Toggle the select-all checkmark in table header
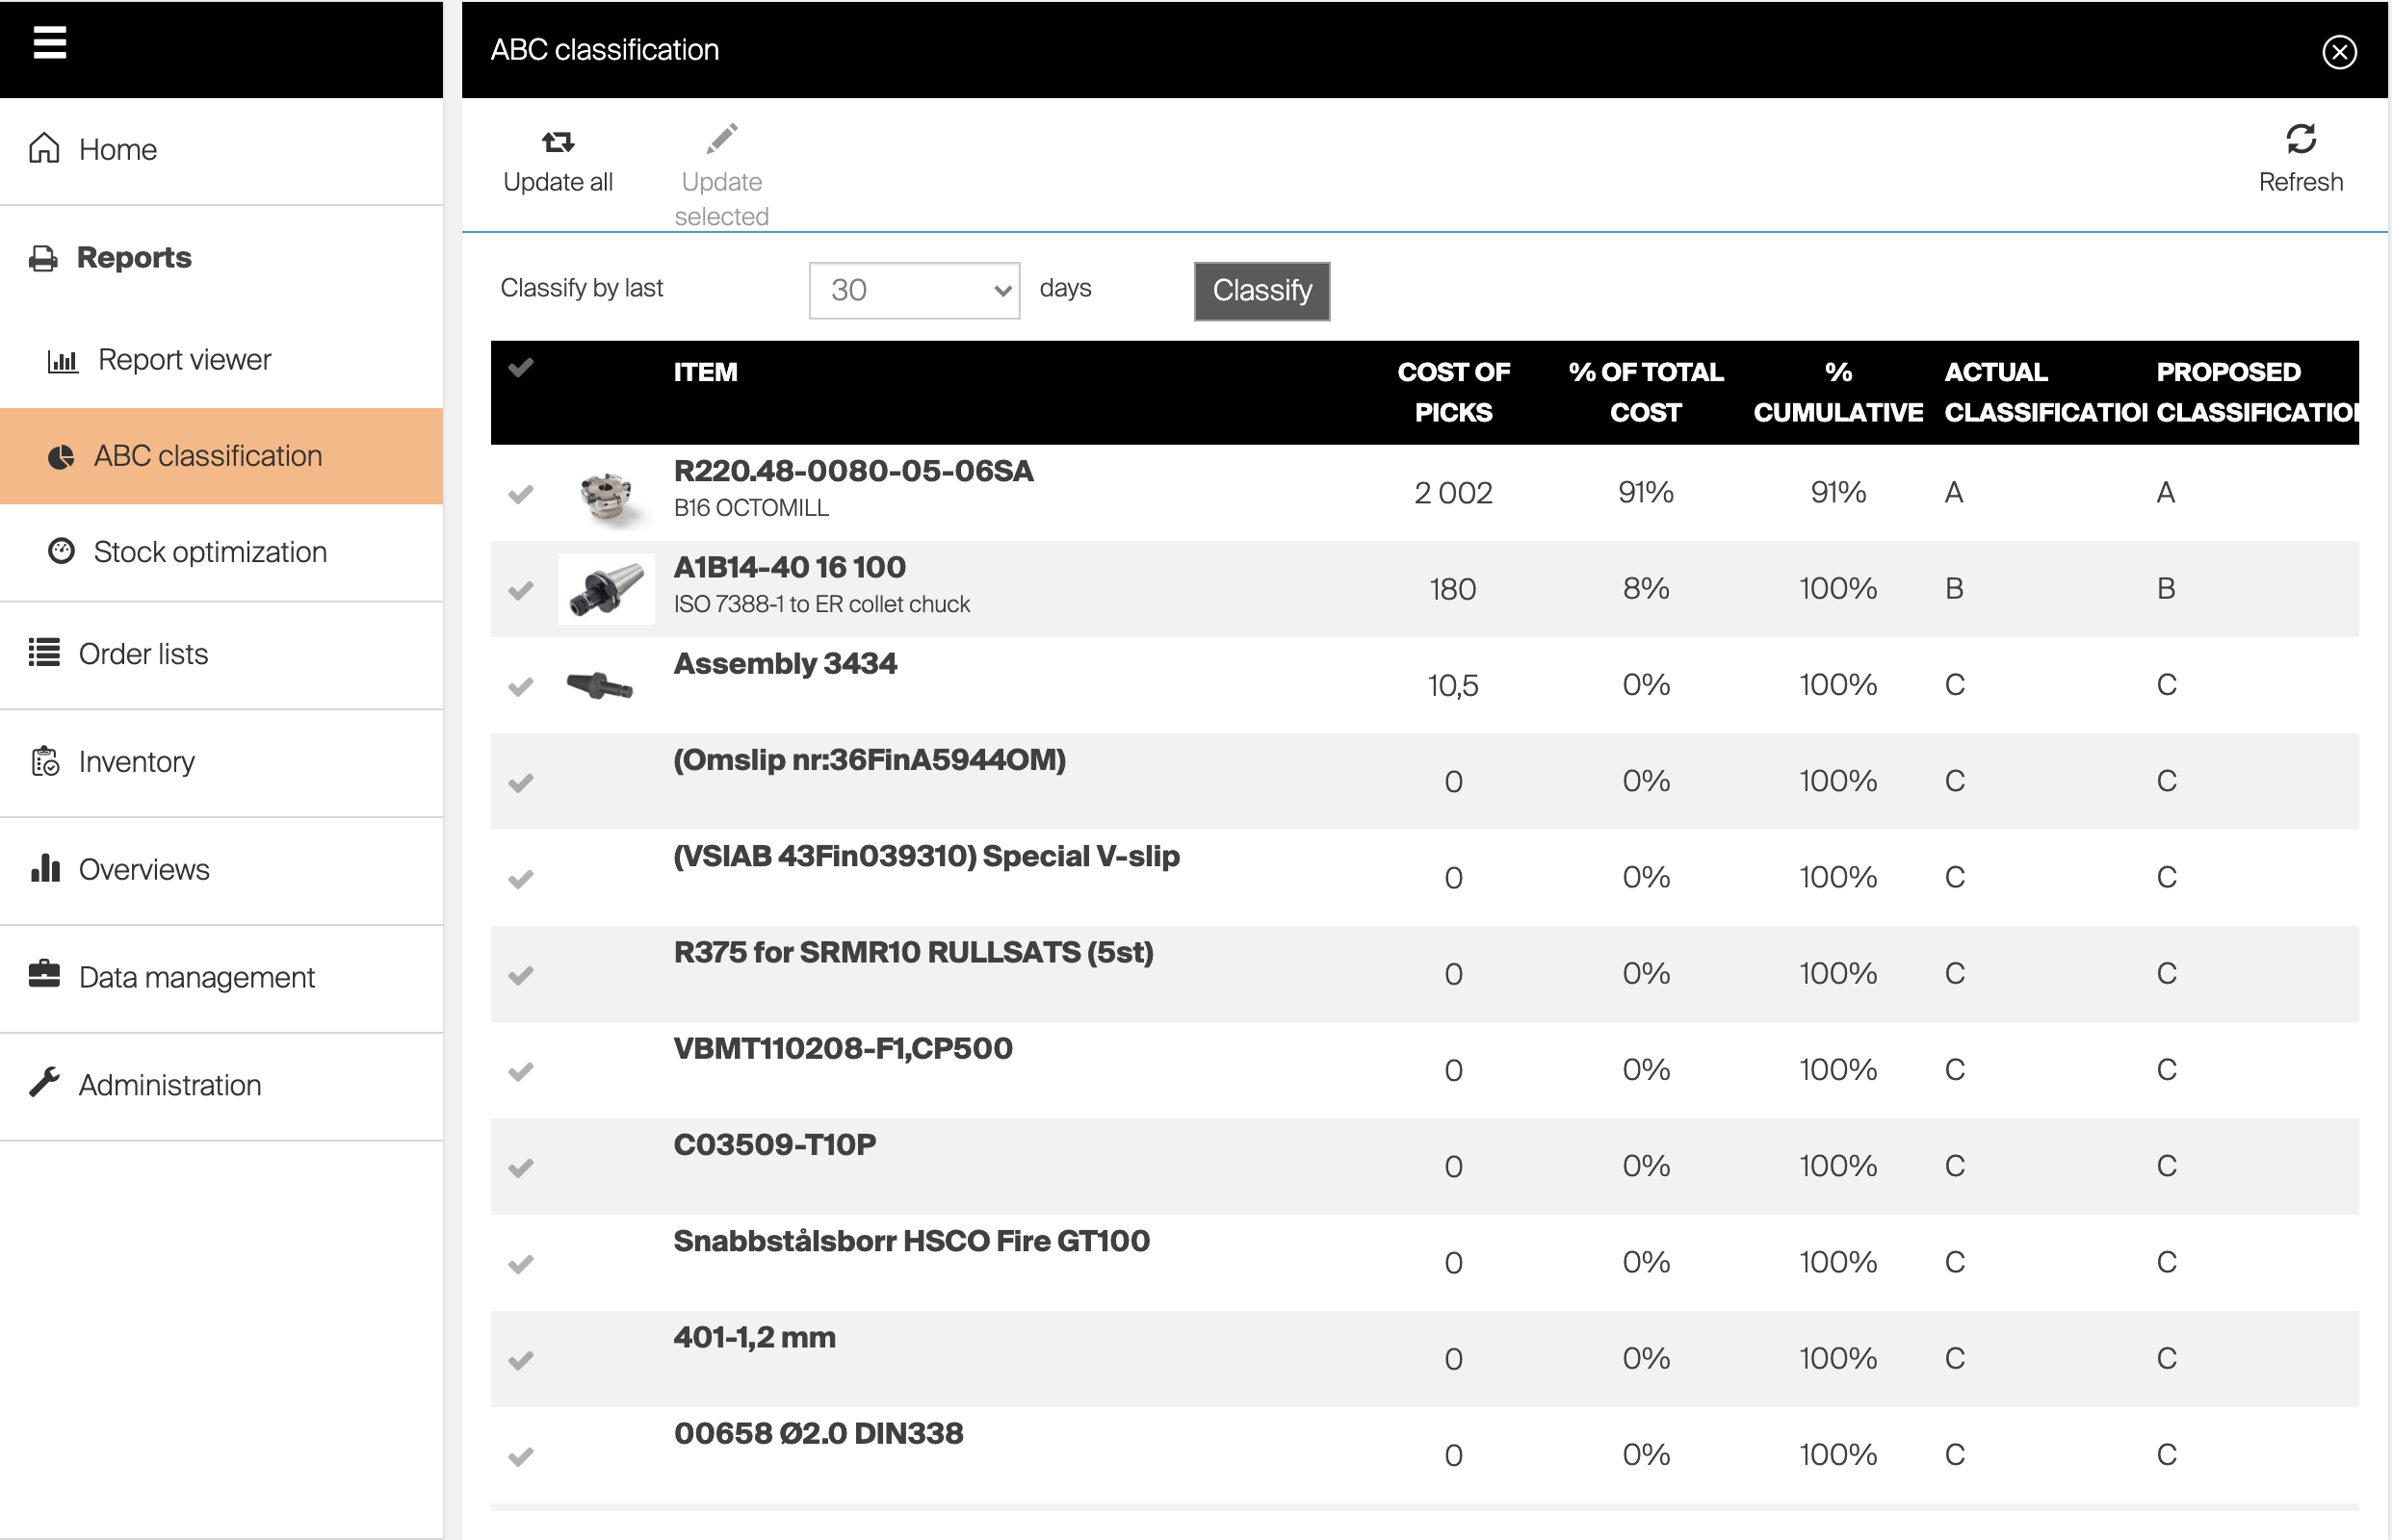2392x1540 pixels. tap(520, 368)
